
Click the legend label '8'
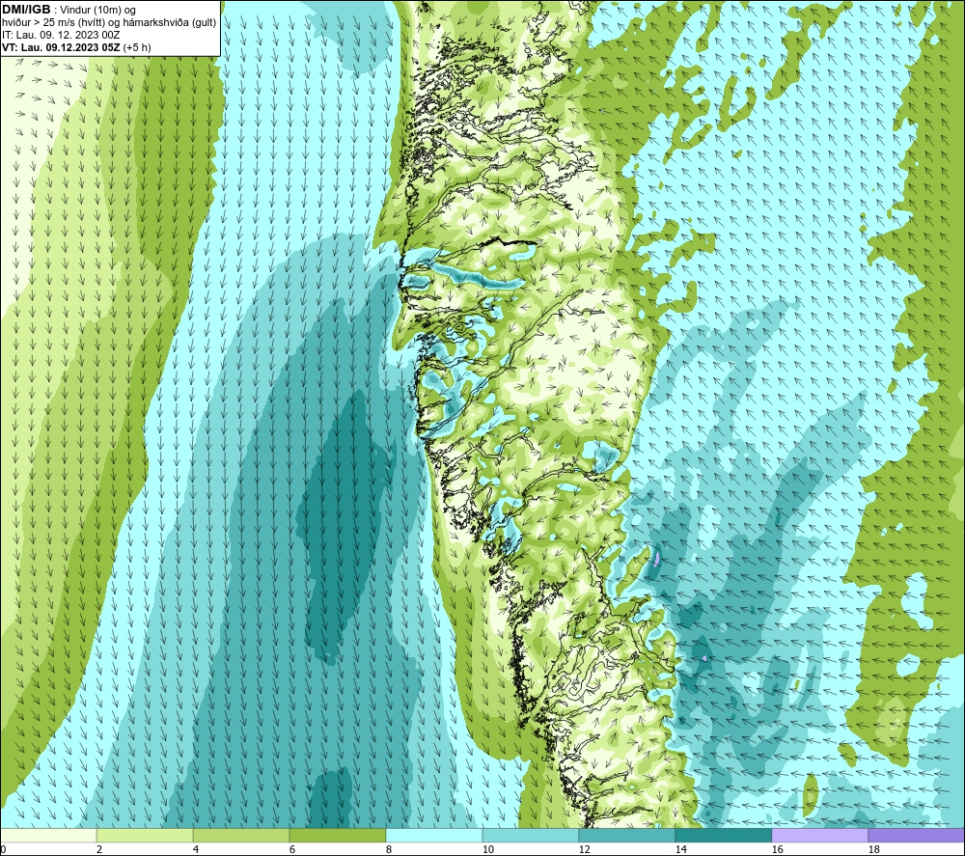(x=389, y=850)
